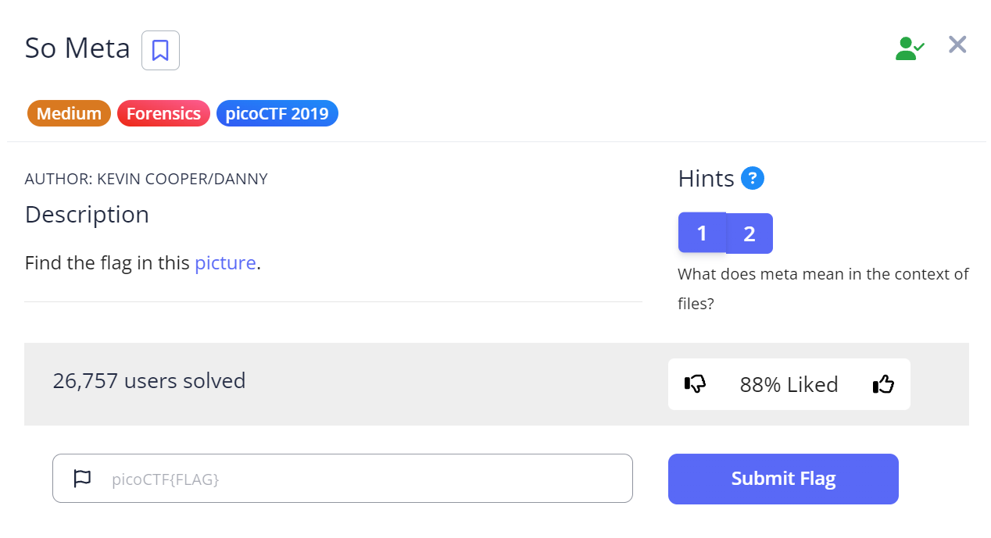The image size is (991, 538).
Task: Show hint 1
Action: coord(702,233)
